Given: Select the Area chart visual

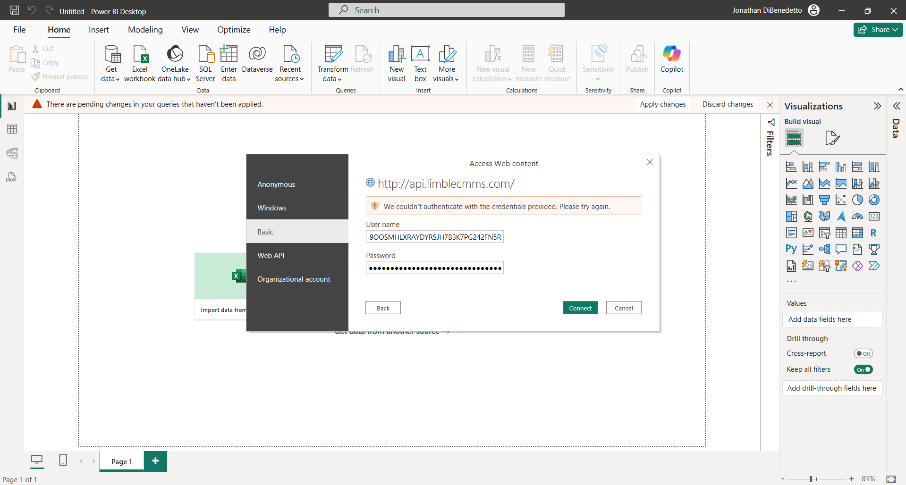Looking at the screenshot, I should 808,184.
